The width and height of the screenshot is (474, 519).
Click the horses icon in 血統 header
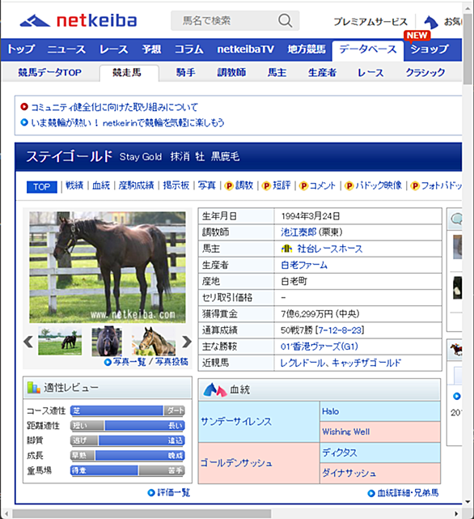coord(215,390)
